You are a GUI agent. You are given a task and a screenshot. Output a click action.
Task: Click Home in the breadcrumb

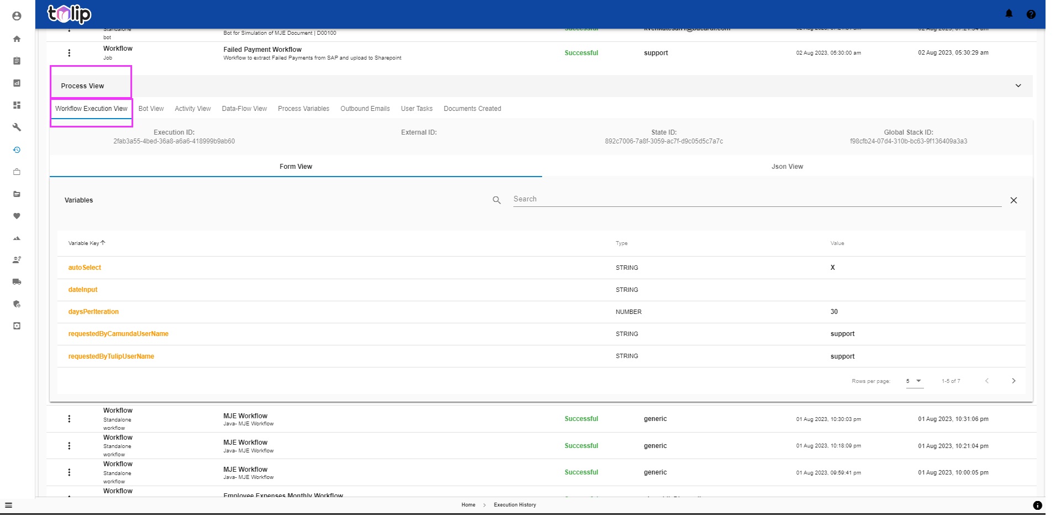(x=468, y=505)
